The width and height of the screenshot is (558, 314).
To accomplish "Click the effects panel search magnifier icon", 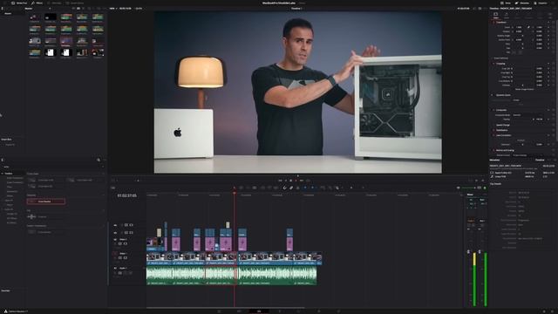I will (x=99, y=160).
